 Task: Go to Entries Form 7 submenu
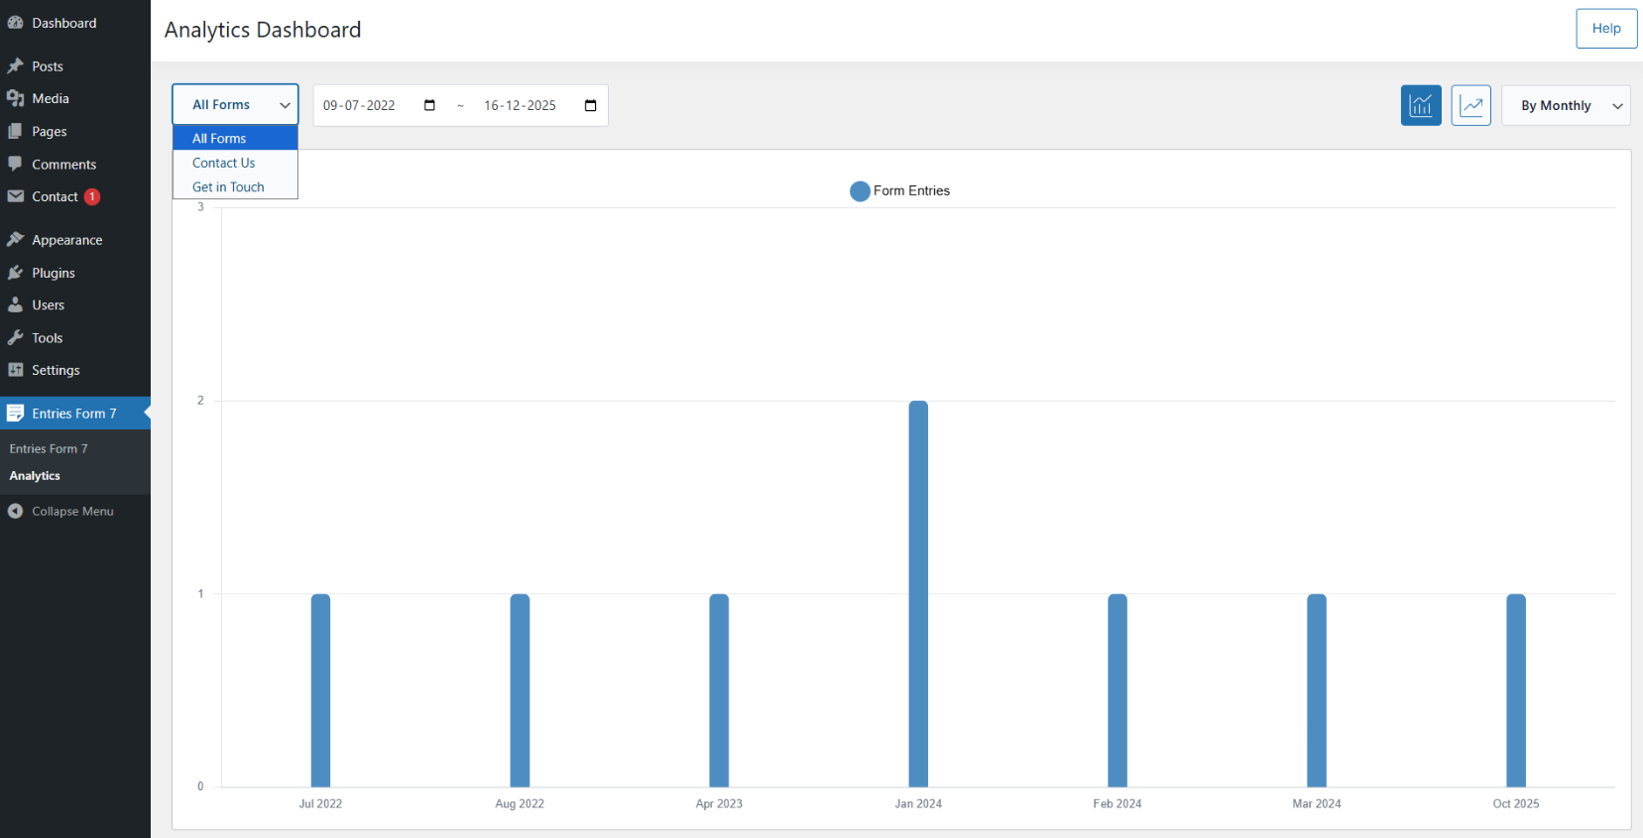(49, 448)
